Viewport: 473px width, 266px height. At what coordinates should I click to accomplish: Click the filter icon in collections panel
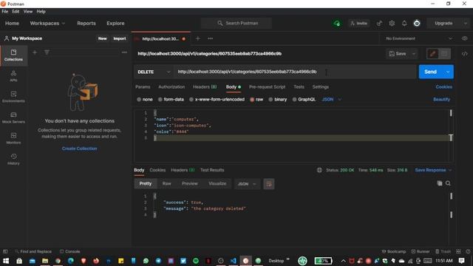[x=47, y=52]
